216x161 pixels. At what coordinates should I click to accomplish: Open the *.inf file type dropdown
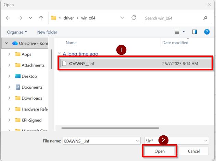point(206,141)
